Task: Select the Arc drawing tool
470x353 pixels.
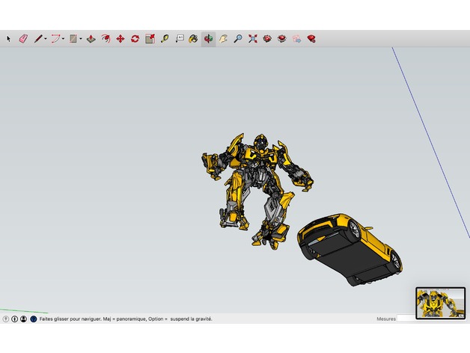Action: pos(55,39)
